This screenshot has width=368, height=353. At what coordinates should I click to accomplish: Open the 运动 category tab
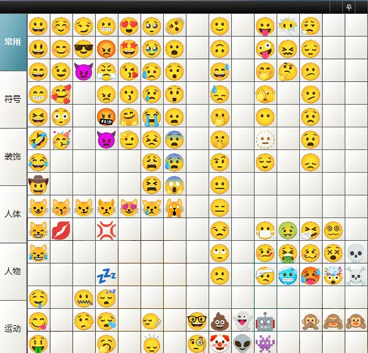(13, 328)
